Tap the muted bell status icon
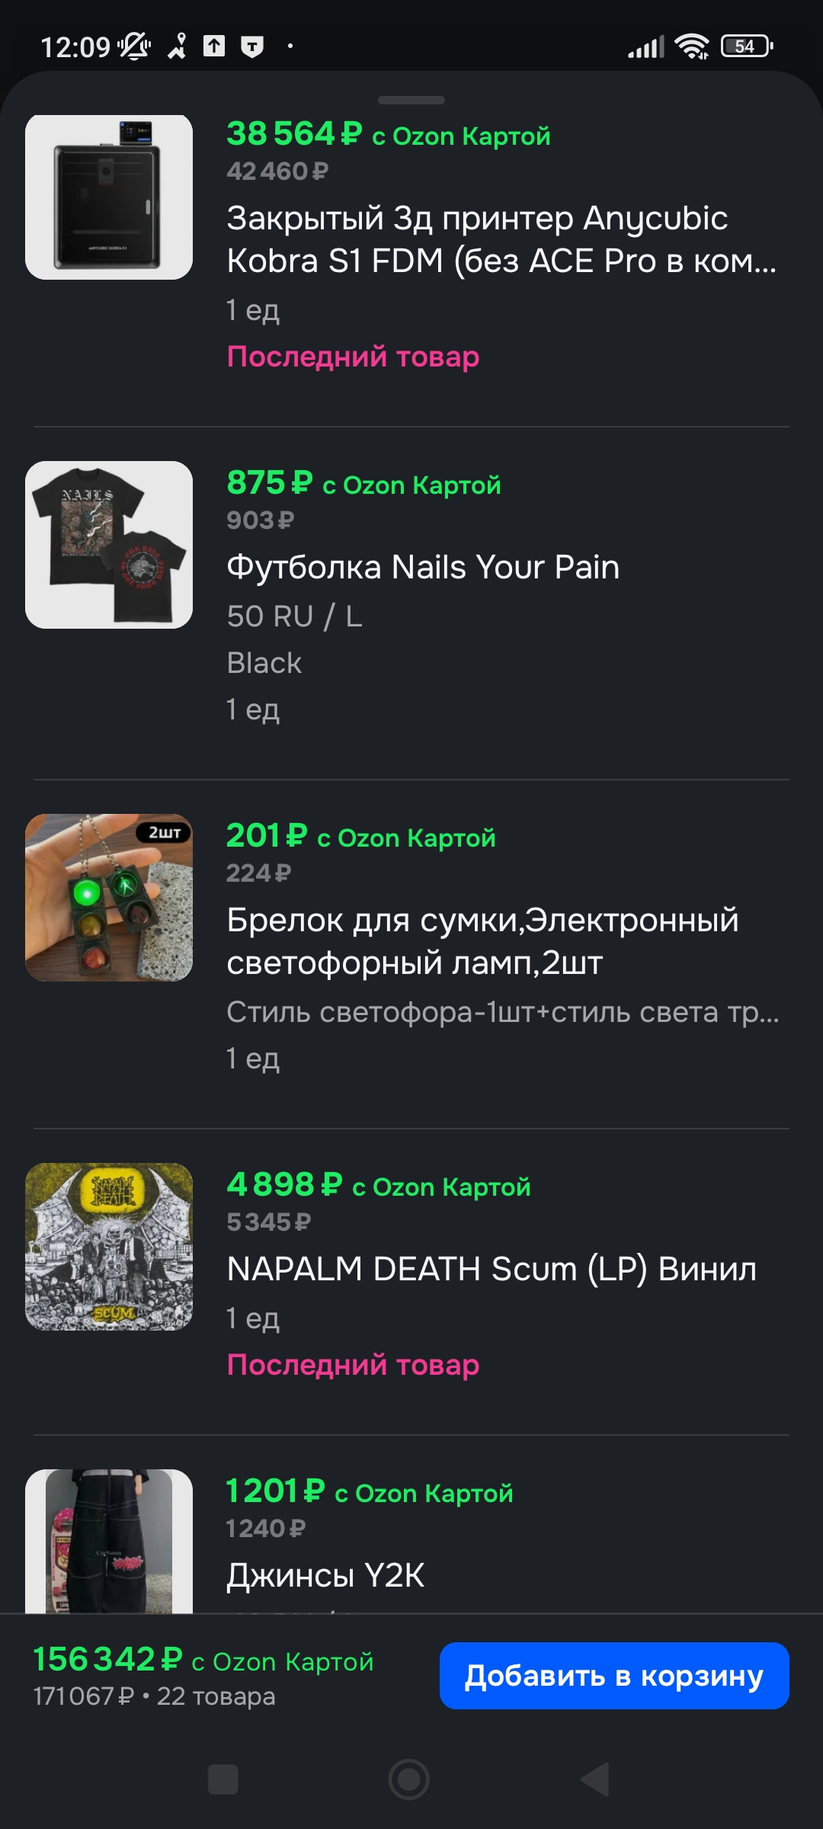 coord(134,46)
